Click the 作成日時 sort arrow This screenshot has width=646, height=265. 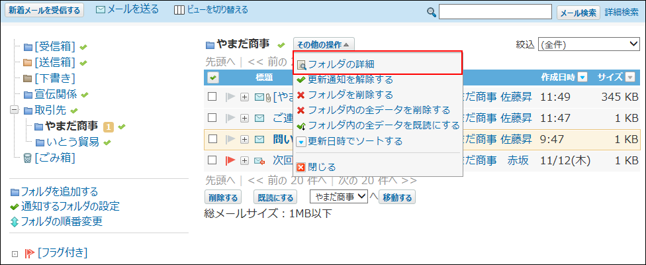(x=582, y=77)
